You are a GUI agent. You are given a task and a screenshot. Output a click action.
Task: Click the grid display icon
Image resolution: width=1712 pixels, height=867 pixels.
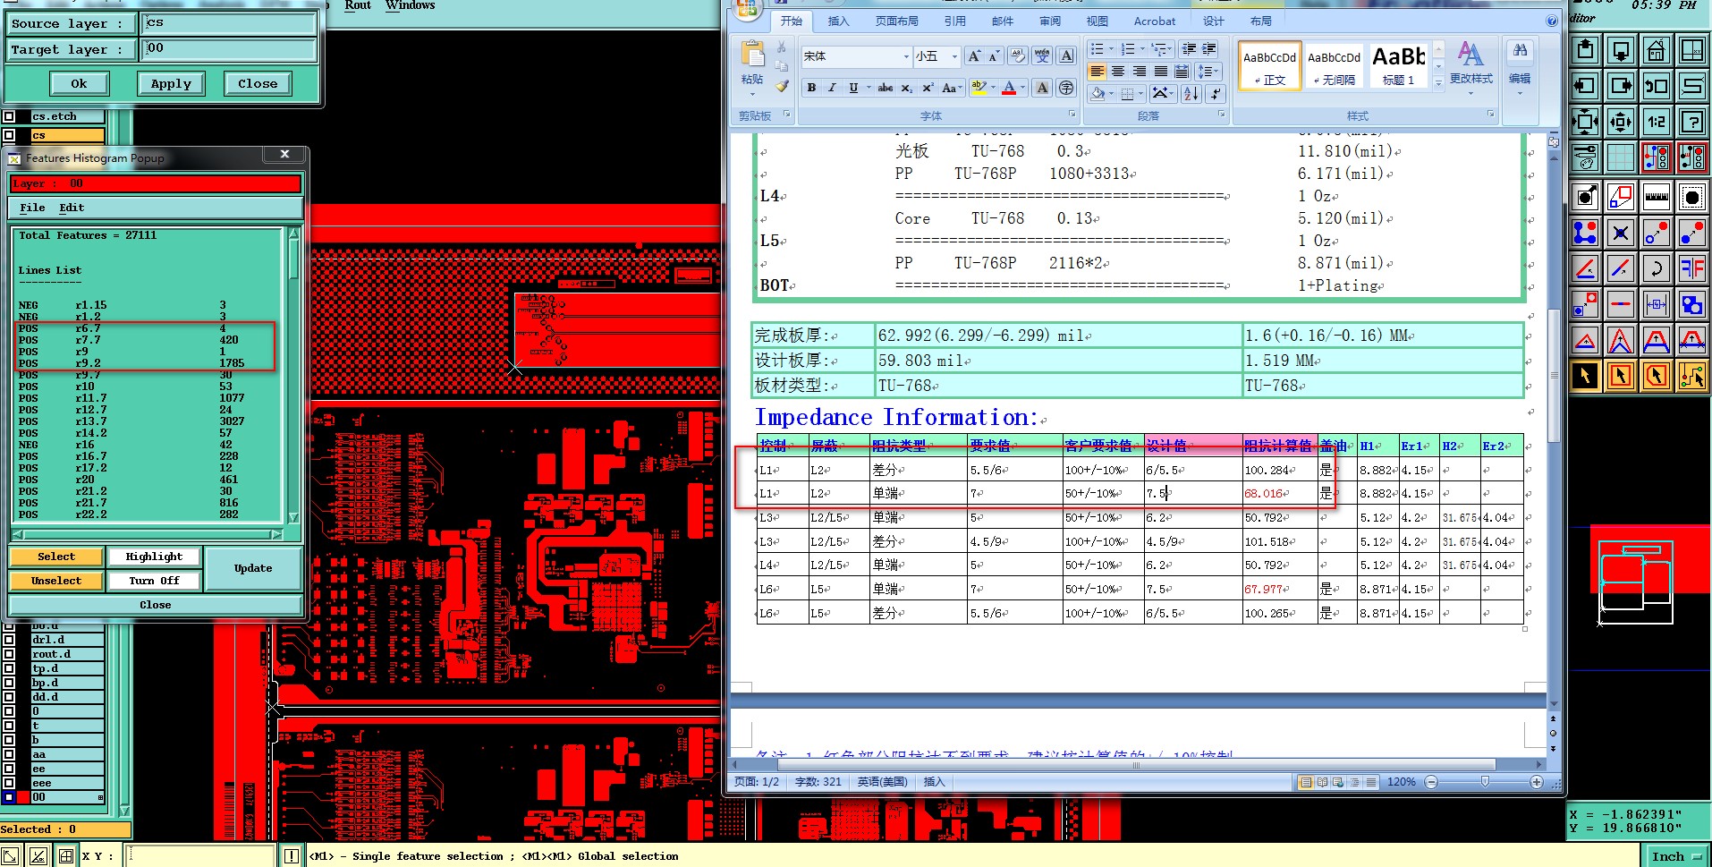(1620, 158)
